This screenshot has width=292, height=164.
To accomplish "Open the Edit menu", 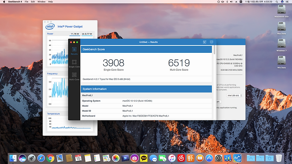I will (x=33, y=2).
